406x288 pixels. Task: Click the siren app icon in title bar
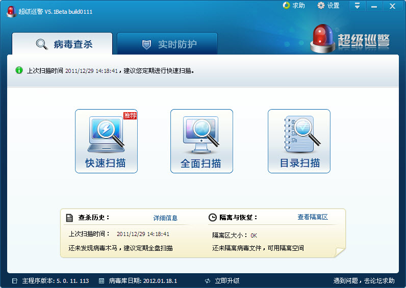pyautogui.click(x=11, y=12)
